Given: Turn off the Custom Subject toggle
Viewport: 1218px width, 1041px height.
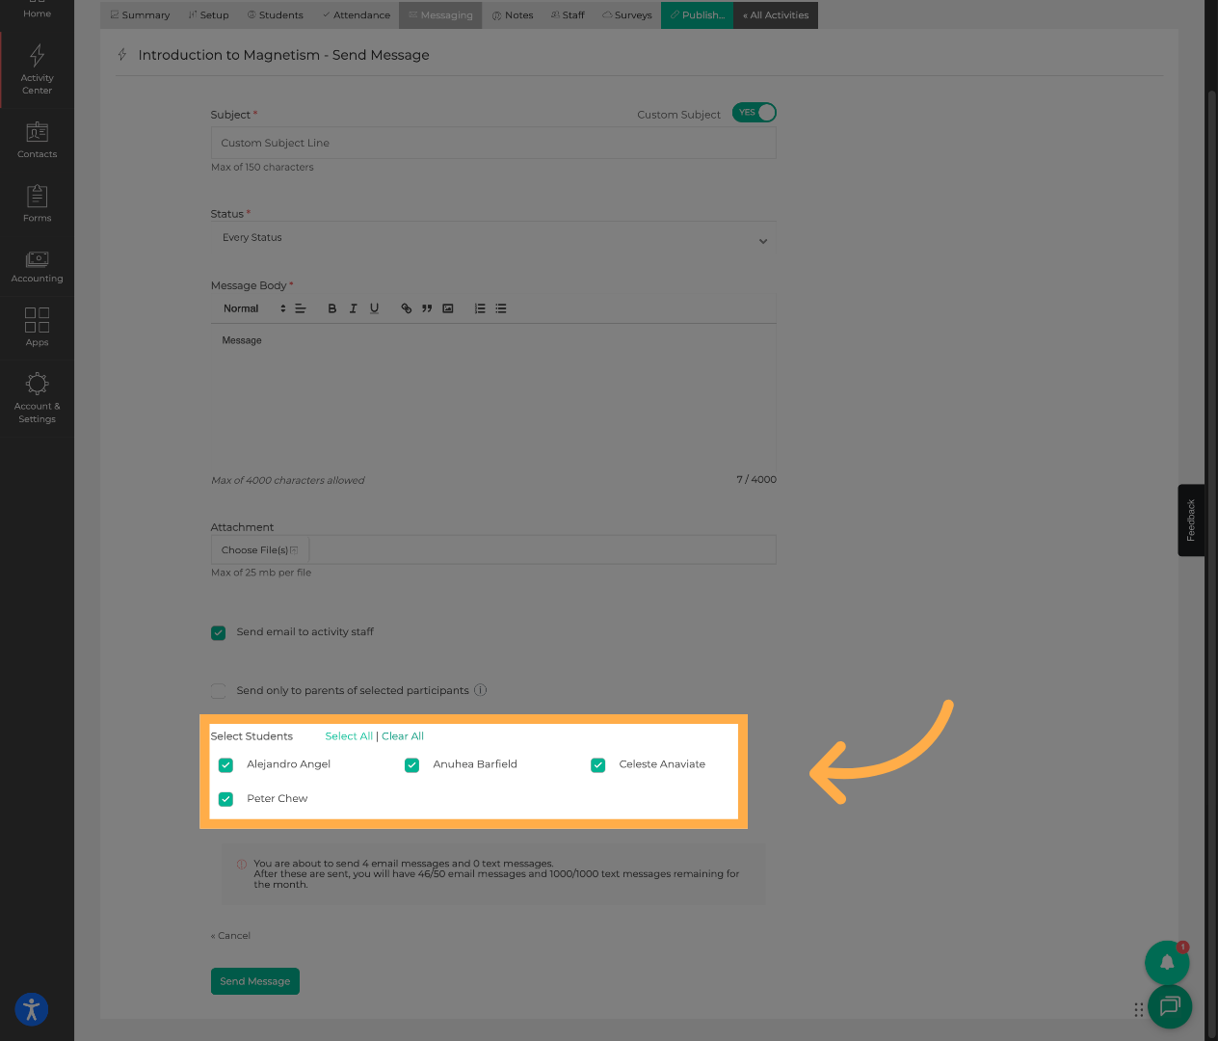Looking at the screenshot, I should tap(754, 112).
